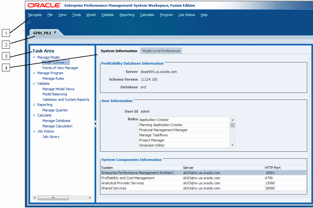Select the Analytical Provider Services row
Screen dimensions: 313x208
tap(204, 183)
